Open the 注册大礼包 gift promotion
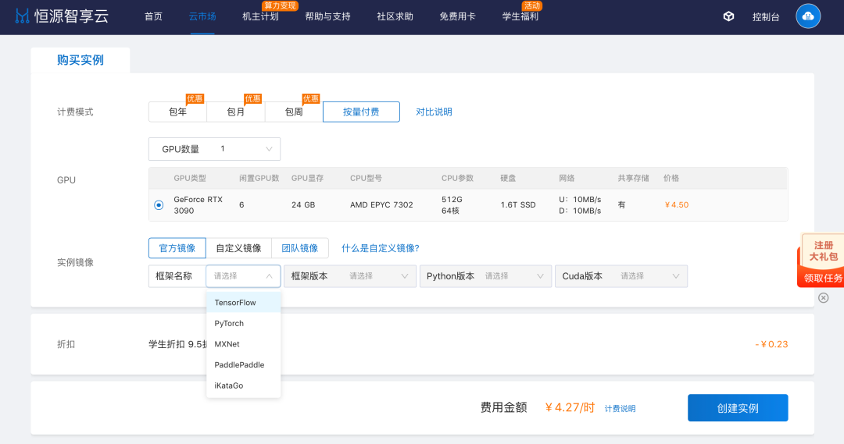The width and height of the screenshot is (844, 444). 821,260
